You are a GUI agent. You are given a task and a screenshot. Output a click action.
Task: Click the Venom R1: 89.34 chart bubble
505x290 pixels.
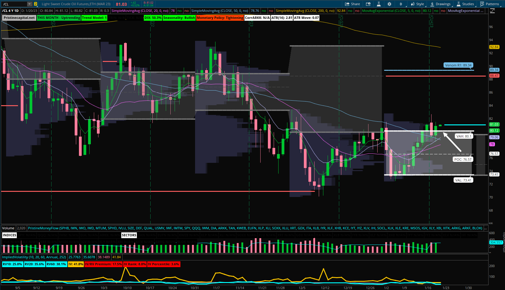(458, 65)
